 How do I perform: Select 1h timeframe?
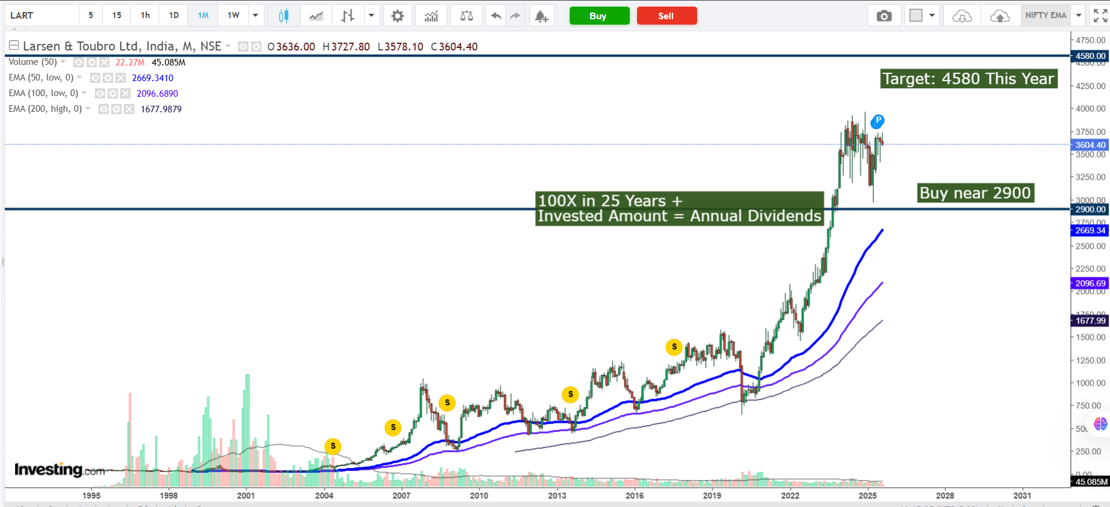tap(145, 16)
